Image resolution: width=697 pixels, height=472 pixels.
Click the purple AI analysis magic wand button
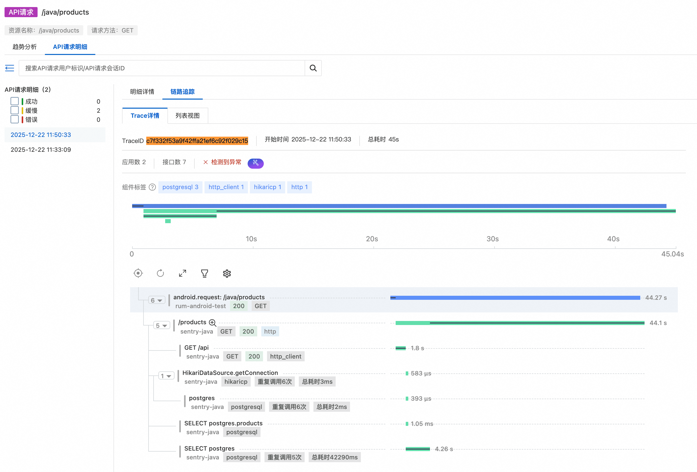coord(255,163)
